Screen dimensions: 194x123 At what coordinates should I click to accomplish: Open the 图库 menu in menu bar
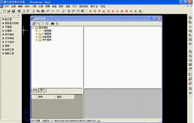[x=61, y=6]
